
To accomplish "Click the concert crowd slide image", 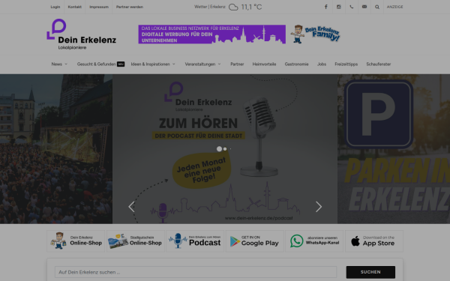I will pyautogui.click(x=56, y=149).
